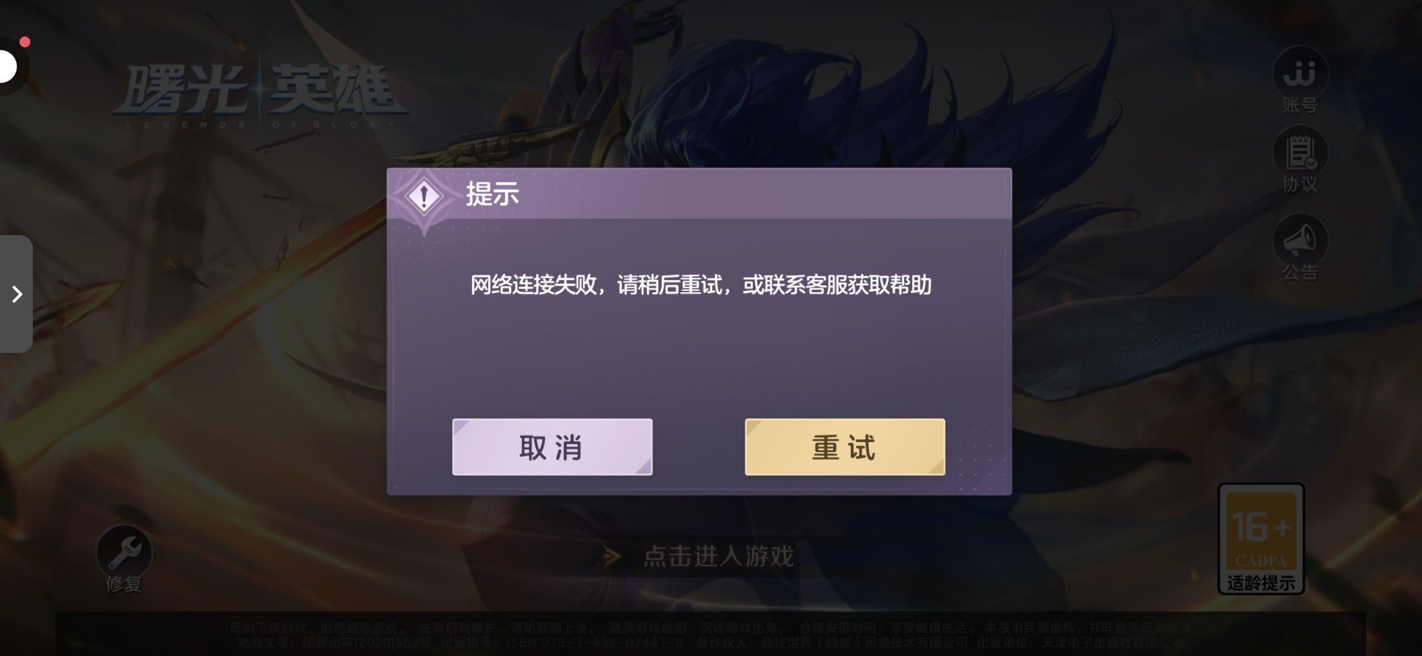Click the arrow icon beside 点击进入游戏
Screen dimensions: 1422x656
coord(612,556)
